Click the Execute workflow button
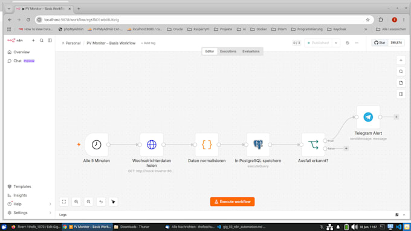 point(232,201)
